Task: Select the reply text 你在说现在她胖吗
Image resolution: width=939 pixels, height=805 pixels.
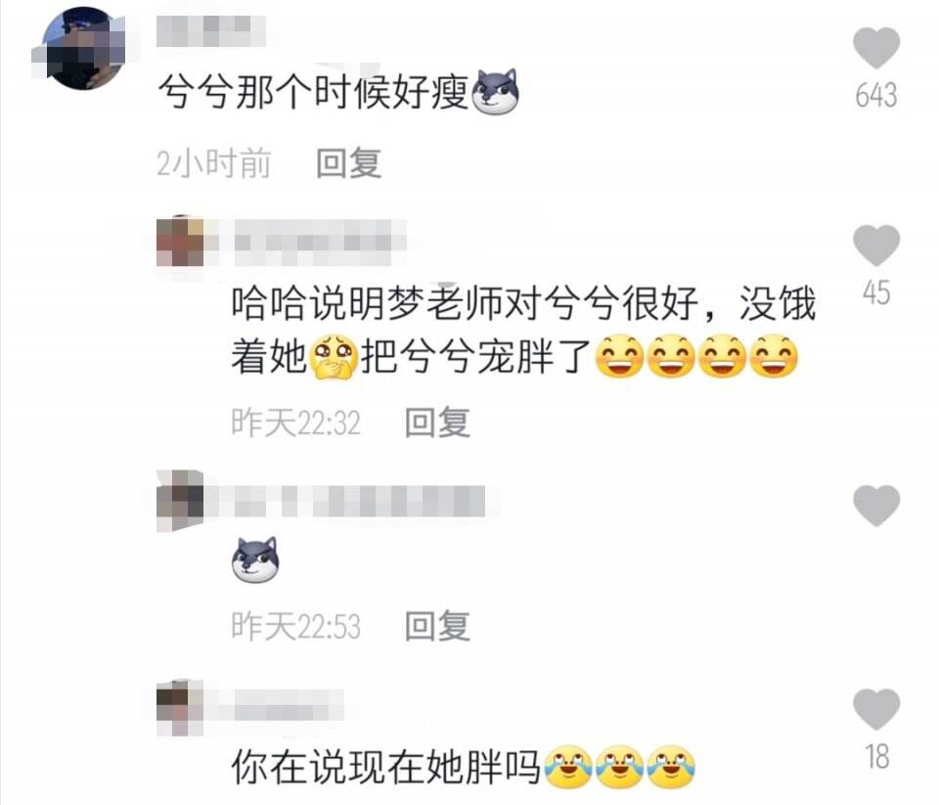Action: pos(385,767)
